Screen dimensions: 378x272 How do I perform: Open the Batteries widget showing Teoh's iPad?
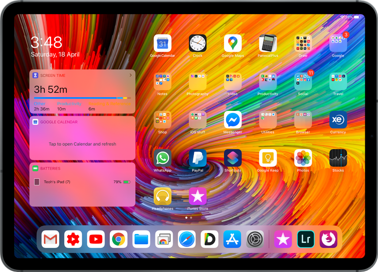(x=82, y=182)
